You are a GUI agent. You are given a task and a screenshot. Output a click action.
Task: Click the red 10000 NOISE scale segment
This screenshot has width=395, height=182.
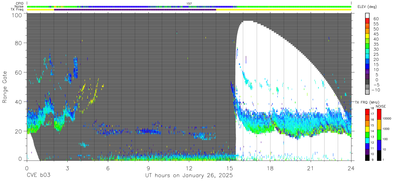(x=379, y=114)
